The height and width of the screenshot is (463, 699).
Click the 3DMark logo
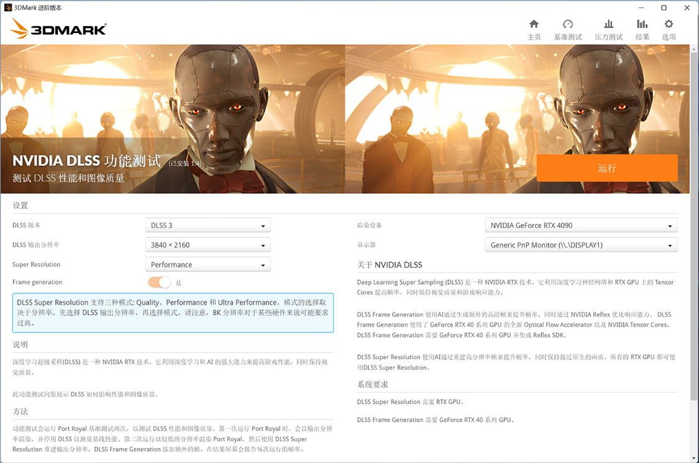coord(58,29)
